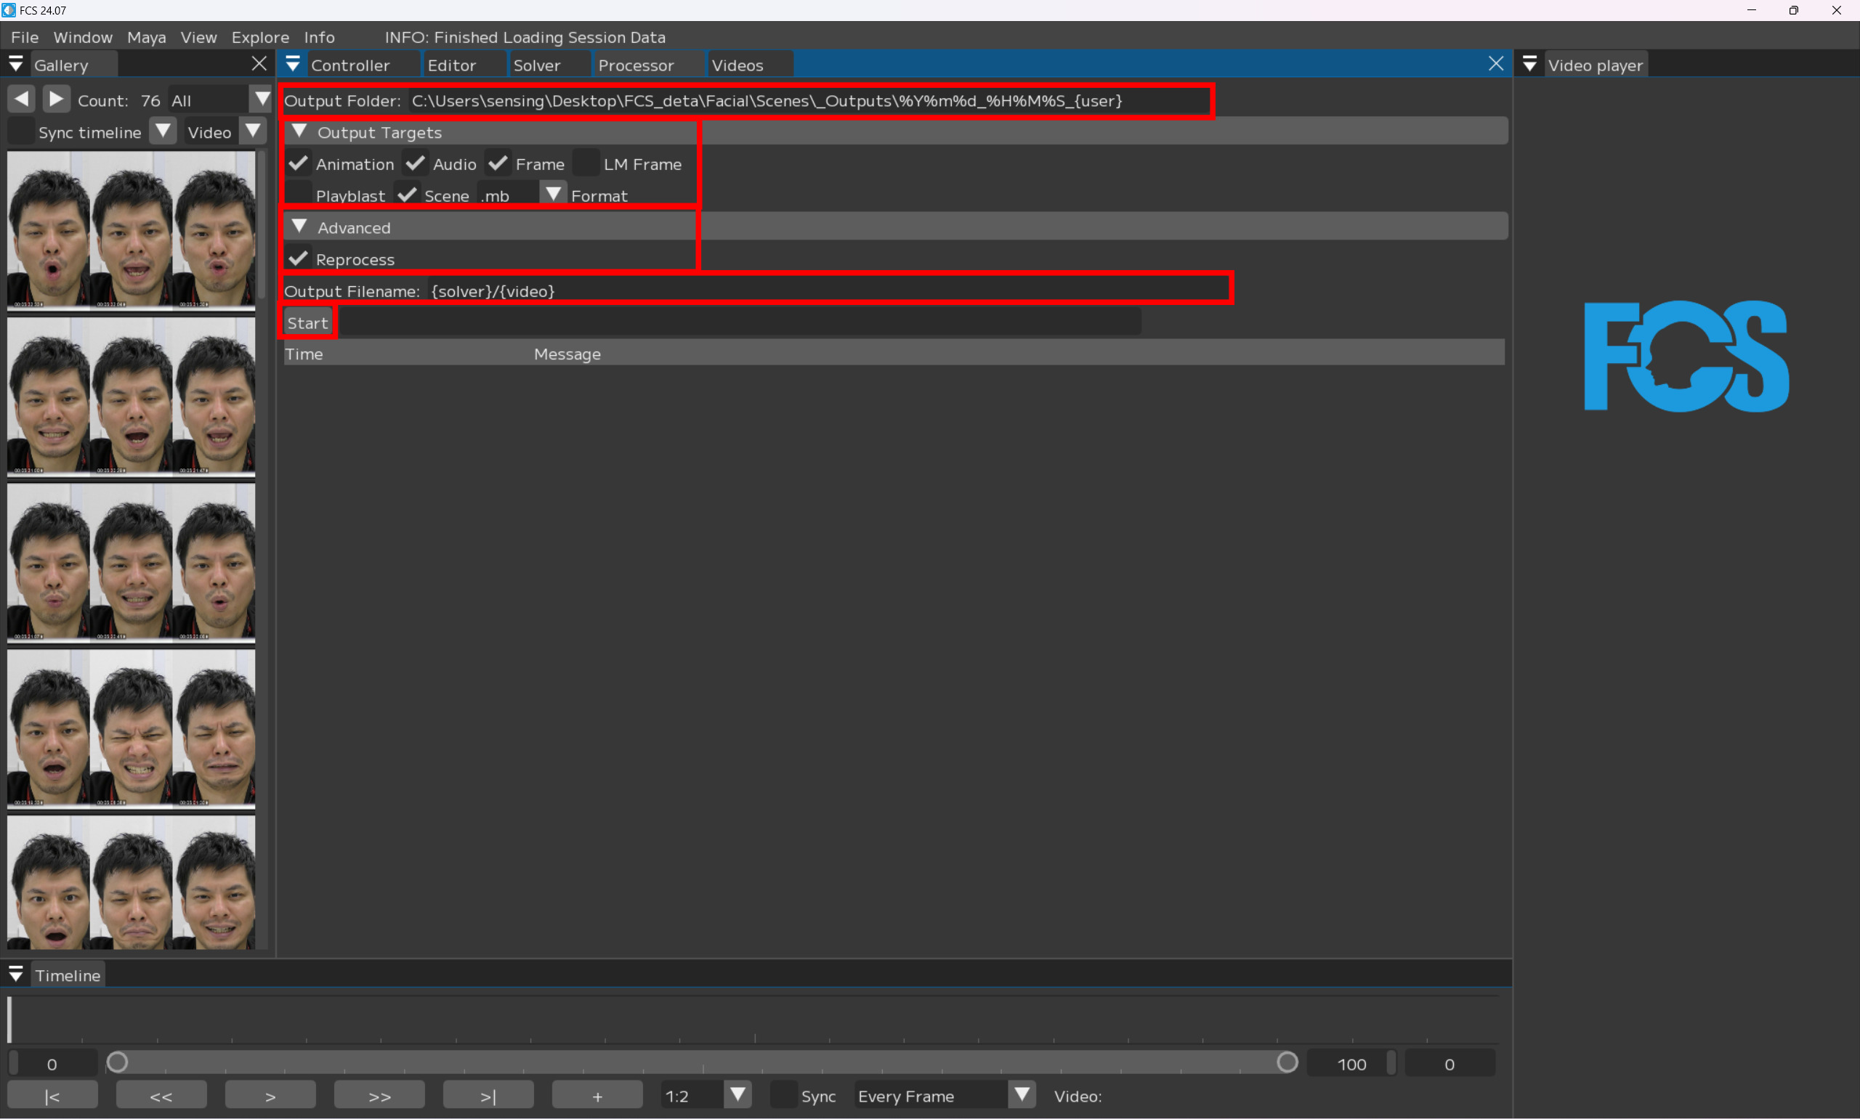1860x1119 pixels.
Task: Click the timeline range slider left handle
Action: tap(117, 1062)
